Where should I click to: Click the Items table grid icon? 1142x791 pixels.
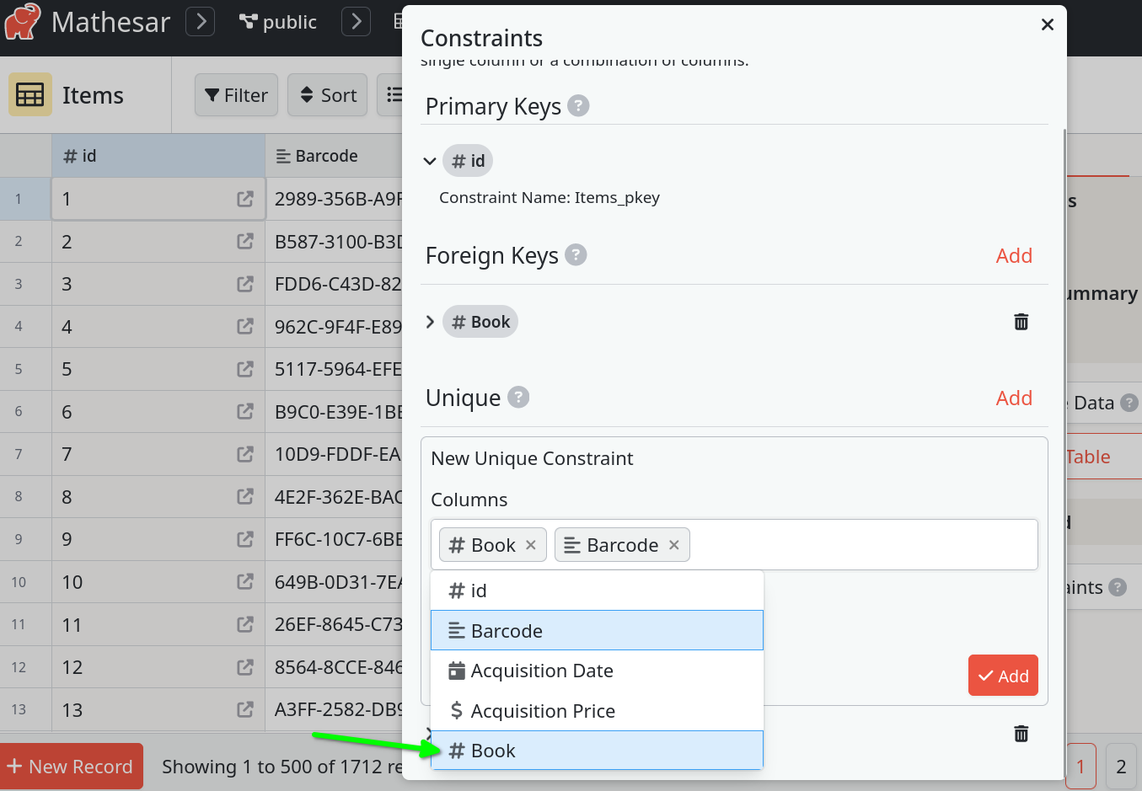[29, 94]
